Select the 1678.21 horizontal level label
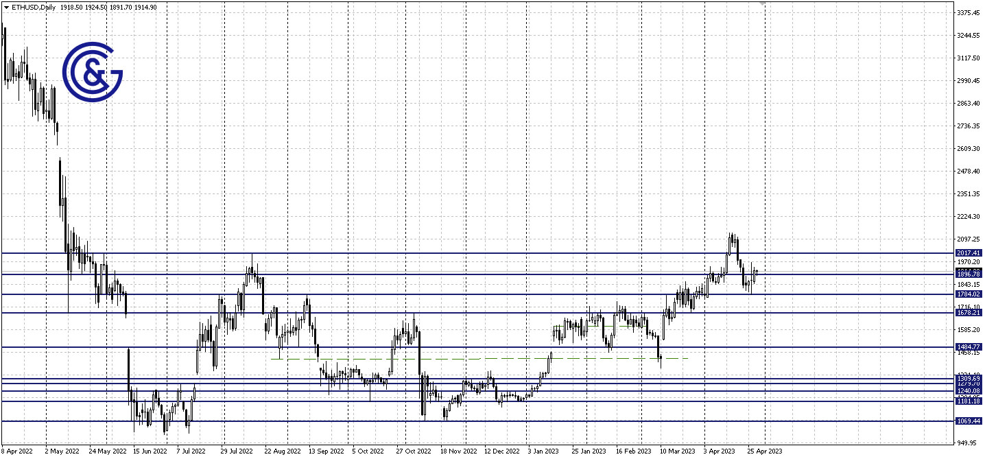Viewport: 985px width, 459px height. 969,313
